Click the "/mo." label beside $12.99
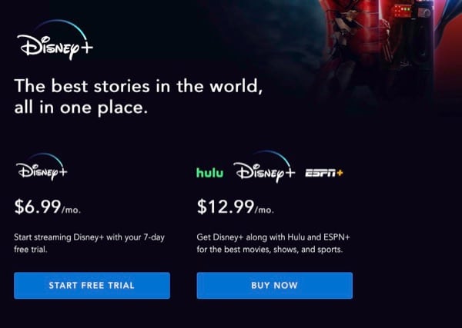 264,210
